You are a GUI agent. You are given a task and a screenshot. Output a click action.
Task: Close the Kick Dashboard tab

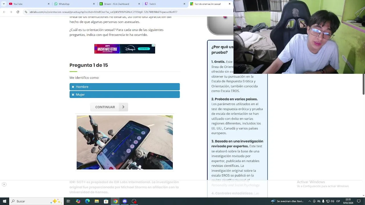pos(139,4)
